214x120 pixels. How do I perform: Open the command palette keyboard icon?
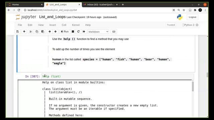(114, 32)
